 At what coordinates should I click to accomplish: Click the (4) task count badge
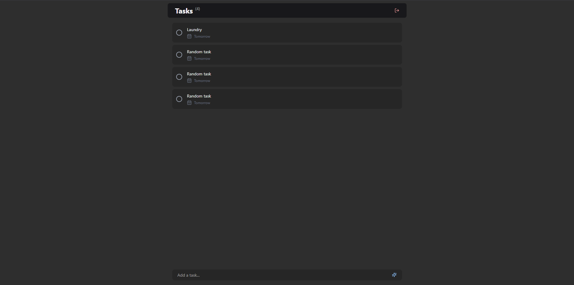[198, 9]
